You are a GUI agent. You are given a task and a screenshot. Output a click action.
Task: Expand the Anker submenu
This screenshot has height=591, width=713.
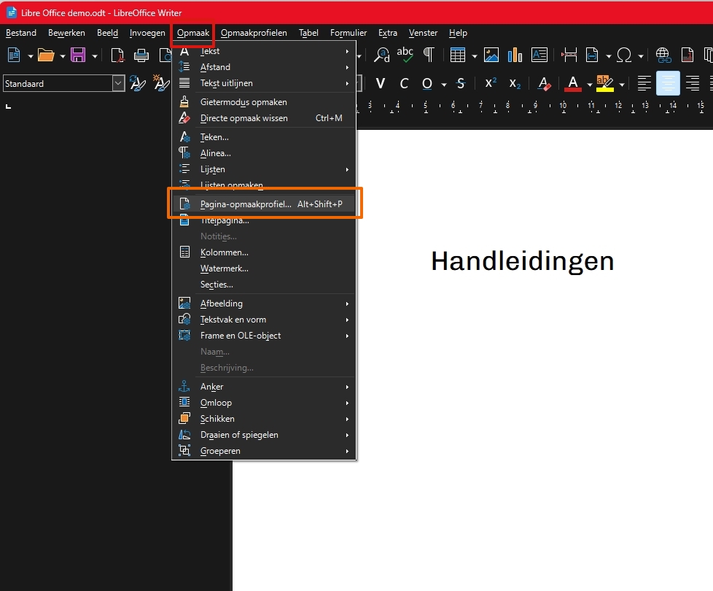(x=264, y=387)
